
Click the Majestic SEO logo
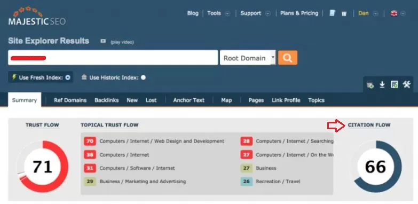[x=37, y=16]
